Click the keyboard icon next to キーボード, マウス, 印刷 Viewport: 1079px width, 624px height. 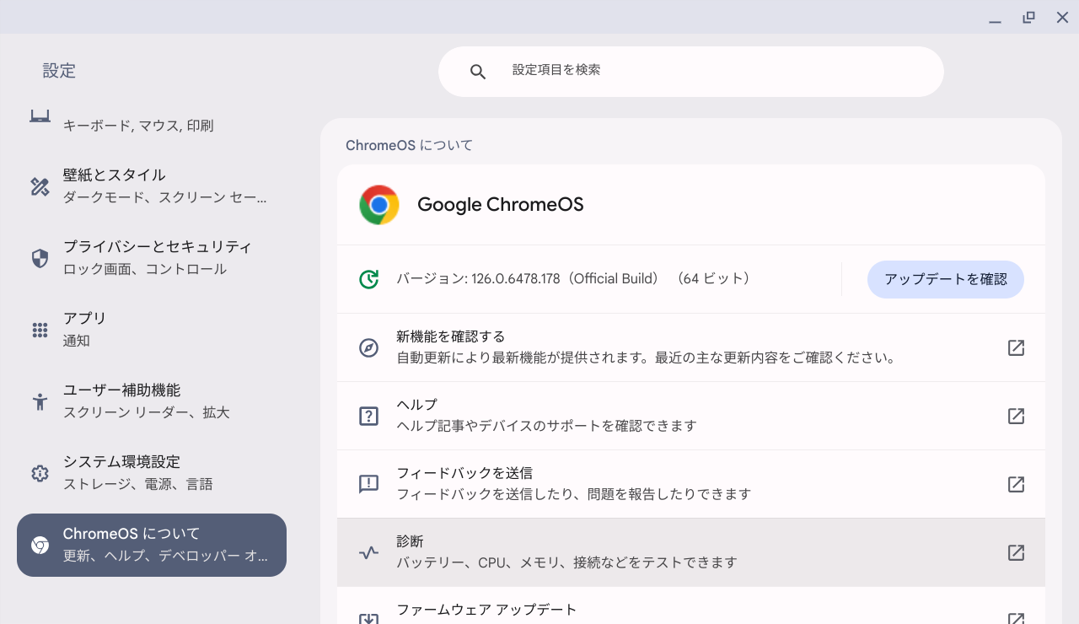pyautogui.click(x=40, y=116)
